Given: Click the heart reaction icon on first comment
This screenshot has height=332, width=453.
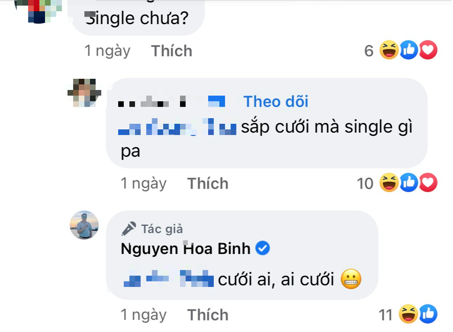Looking at the screenshot, I should coord(427,51).
